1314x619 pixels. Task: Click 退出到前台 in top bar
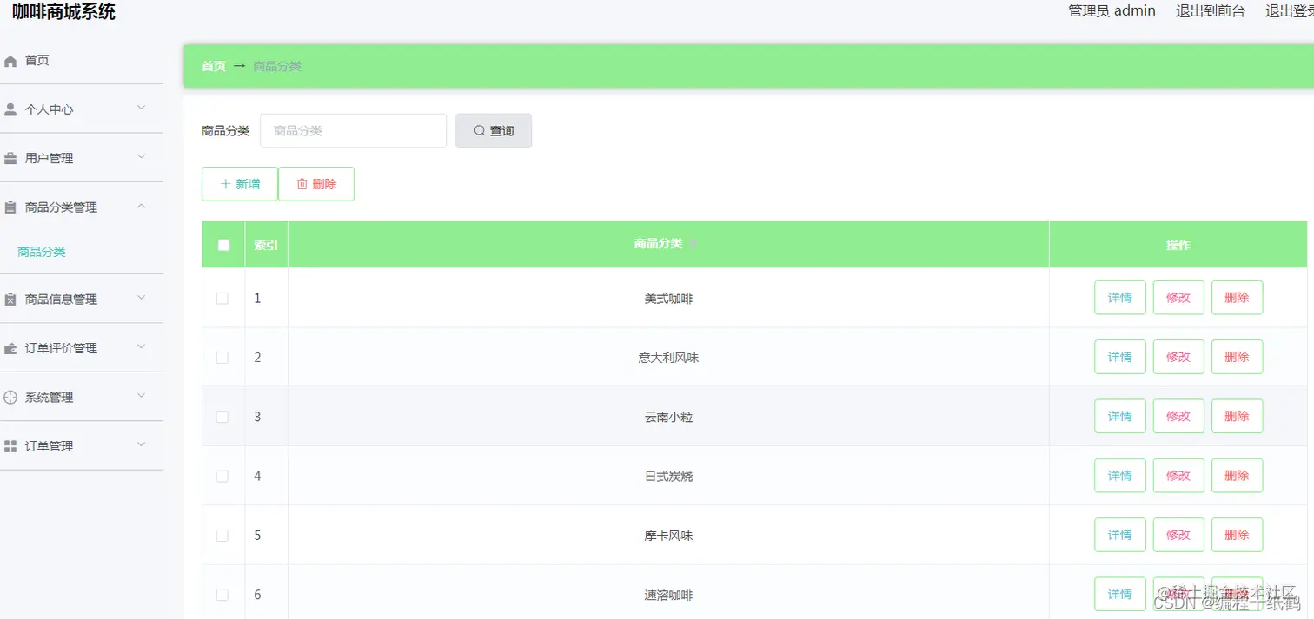pyautogui.click(x=1210, y=11)
